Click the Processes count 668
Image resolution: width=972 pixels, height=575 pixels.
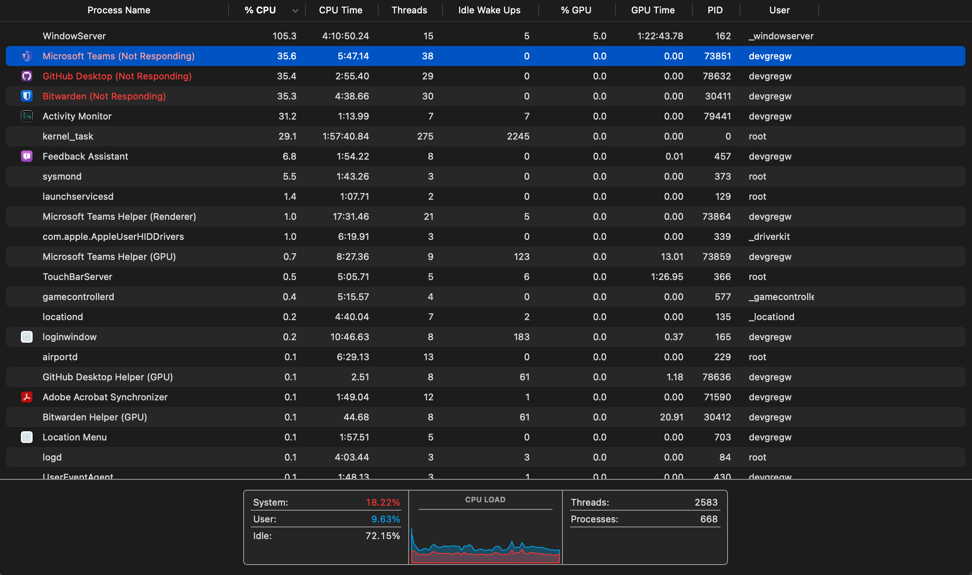[709, 519]
